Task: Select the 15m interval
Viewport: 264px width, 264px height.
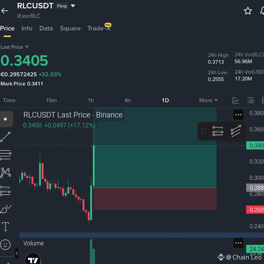Action: pyautogui.click(x=51, y=100)
